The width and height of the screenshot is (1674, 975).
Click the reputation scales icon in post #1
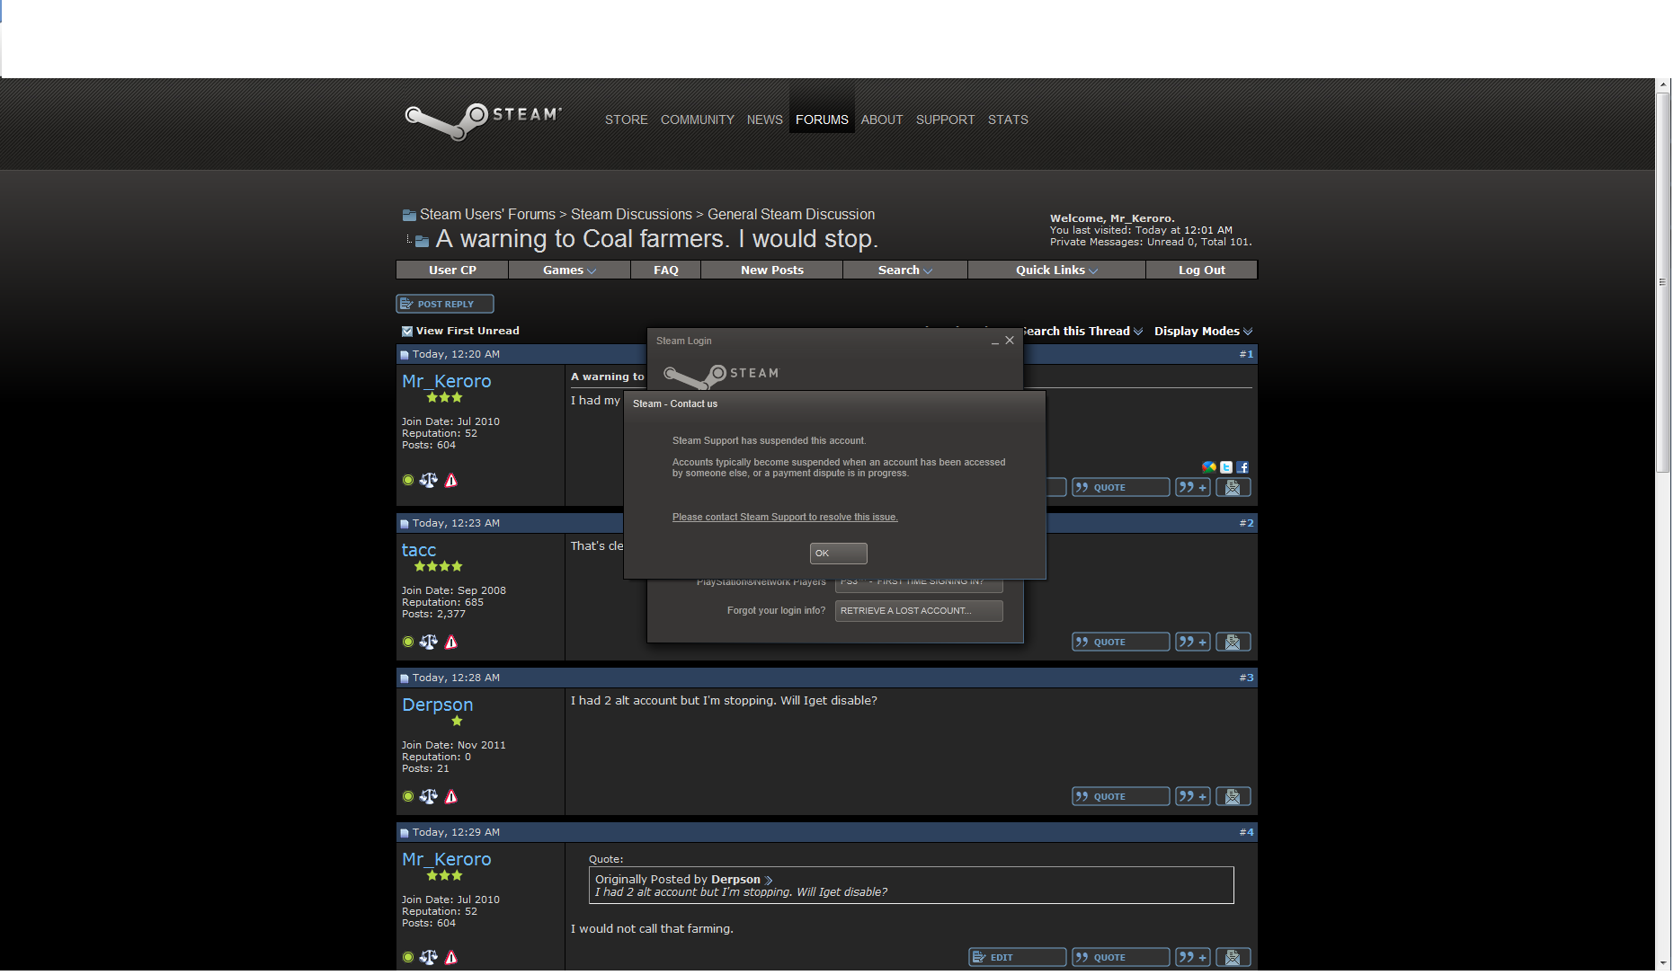pos(429,481)
